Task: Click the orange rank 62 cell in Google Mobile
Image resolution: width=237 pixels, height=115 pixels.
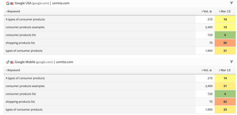Action: (x=225, y=102)
